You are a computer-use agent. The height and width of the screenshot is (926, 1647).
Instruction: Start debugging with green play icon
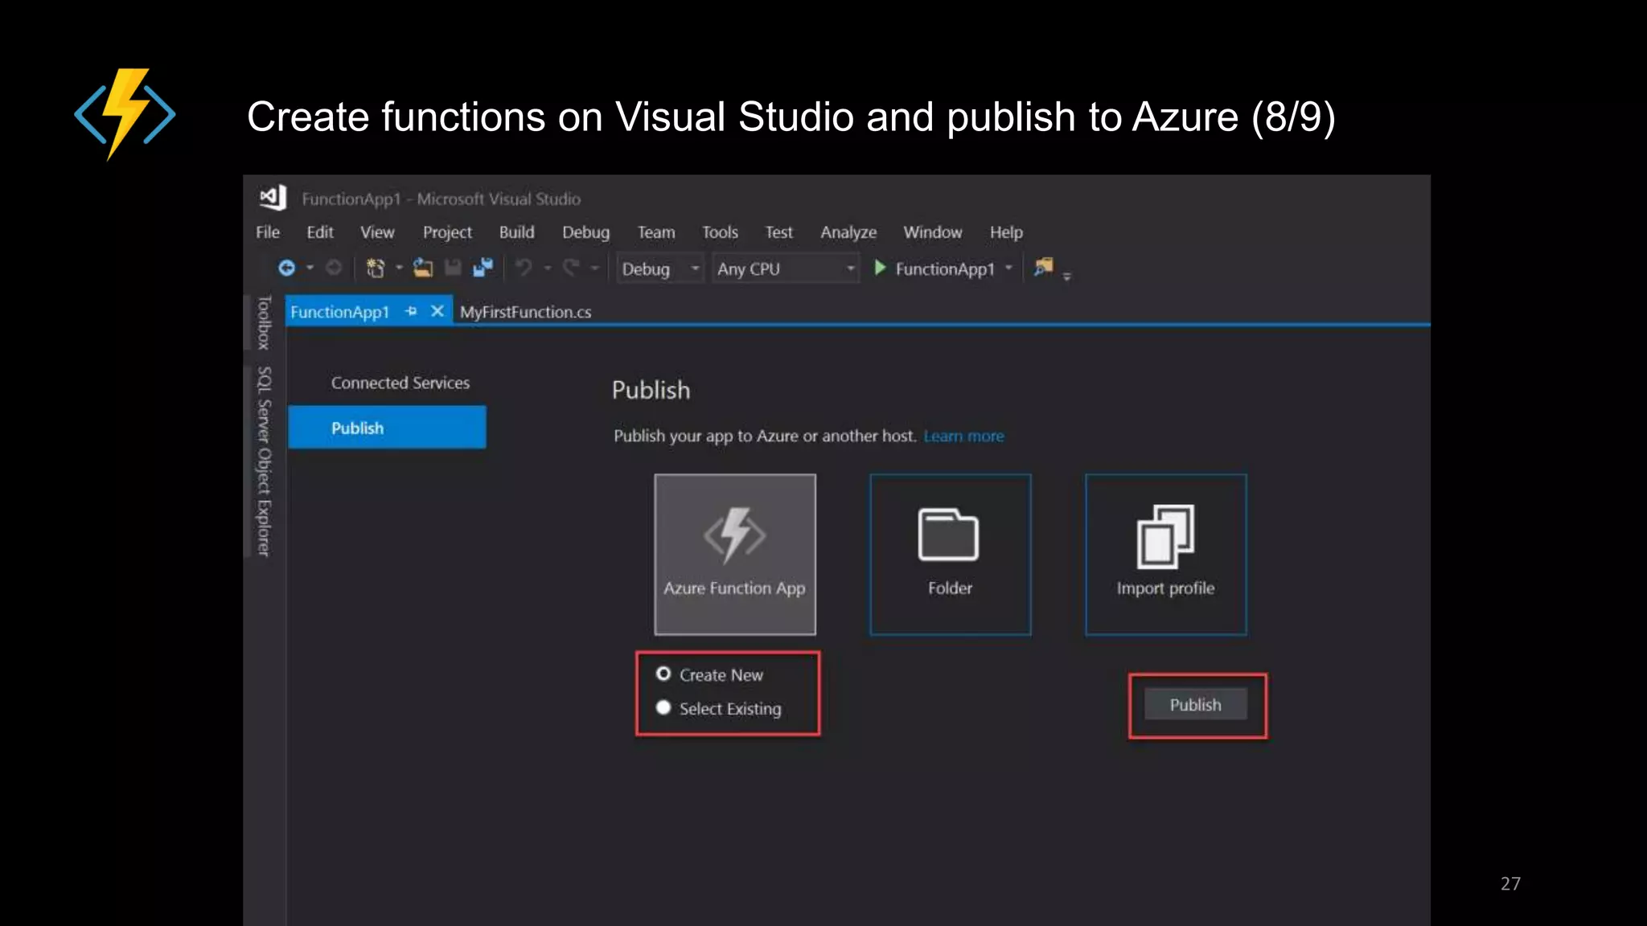pyautogui.click(x=880, y=268)
